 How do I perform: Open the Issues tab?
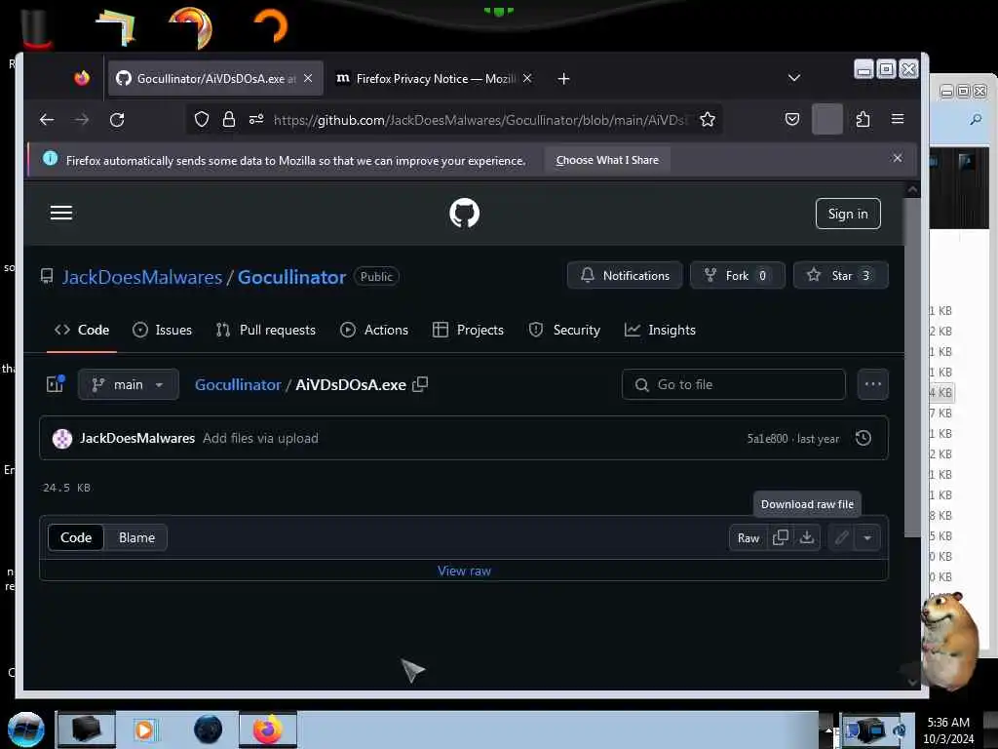click(162, 330)
